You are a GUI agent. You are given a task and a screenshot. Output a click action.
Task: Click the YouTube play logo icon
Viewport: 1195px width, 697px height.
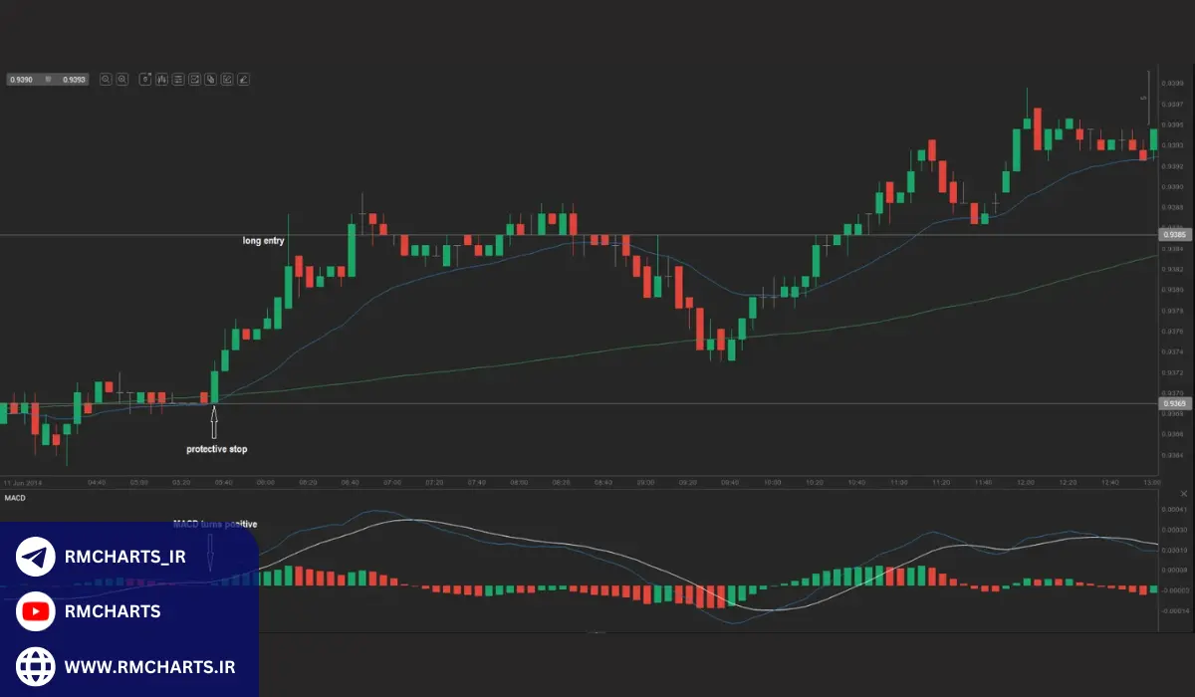pos(36,611)
